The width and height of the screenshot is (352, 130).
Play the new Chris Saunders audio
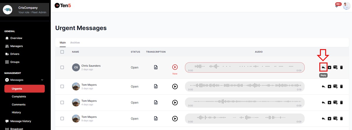[x=175, y=67]
